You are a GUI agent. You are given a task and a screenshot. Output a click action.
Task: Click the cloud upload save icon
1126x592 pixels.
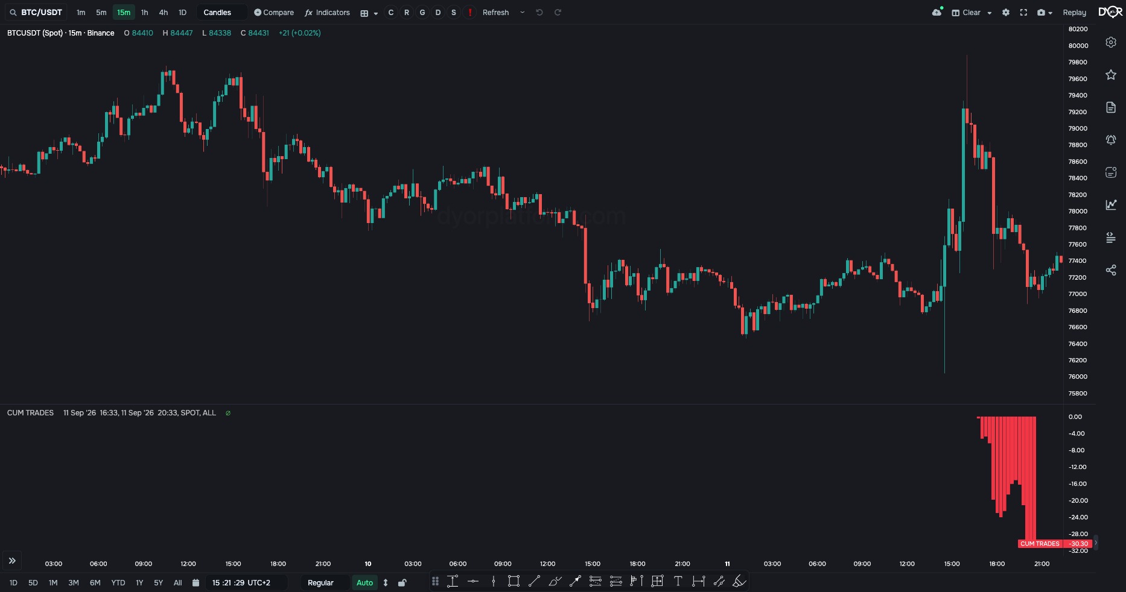coord(937,12)
